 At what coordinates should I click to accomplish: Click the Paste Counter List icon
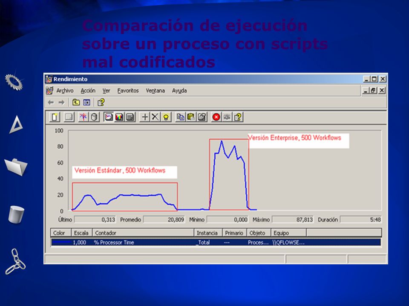point(191,117)
